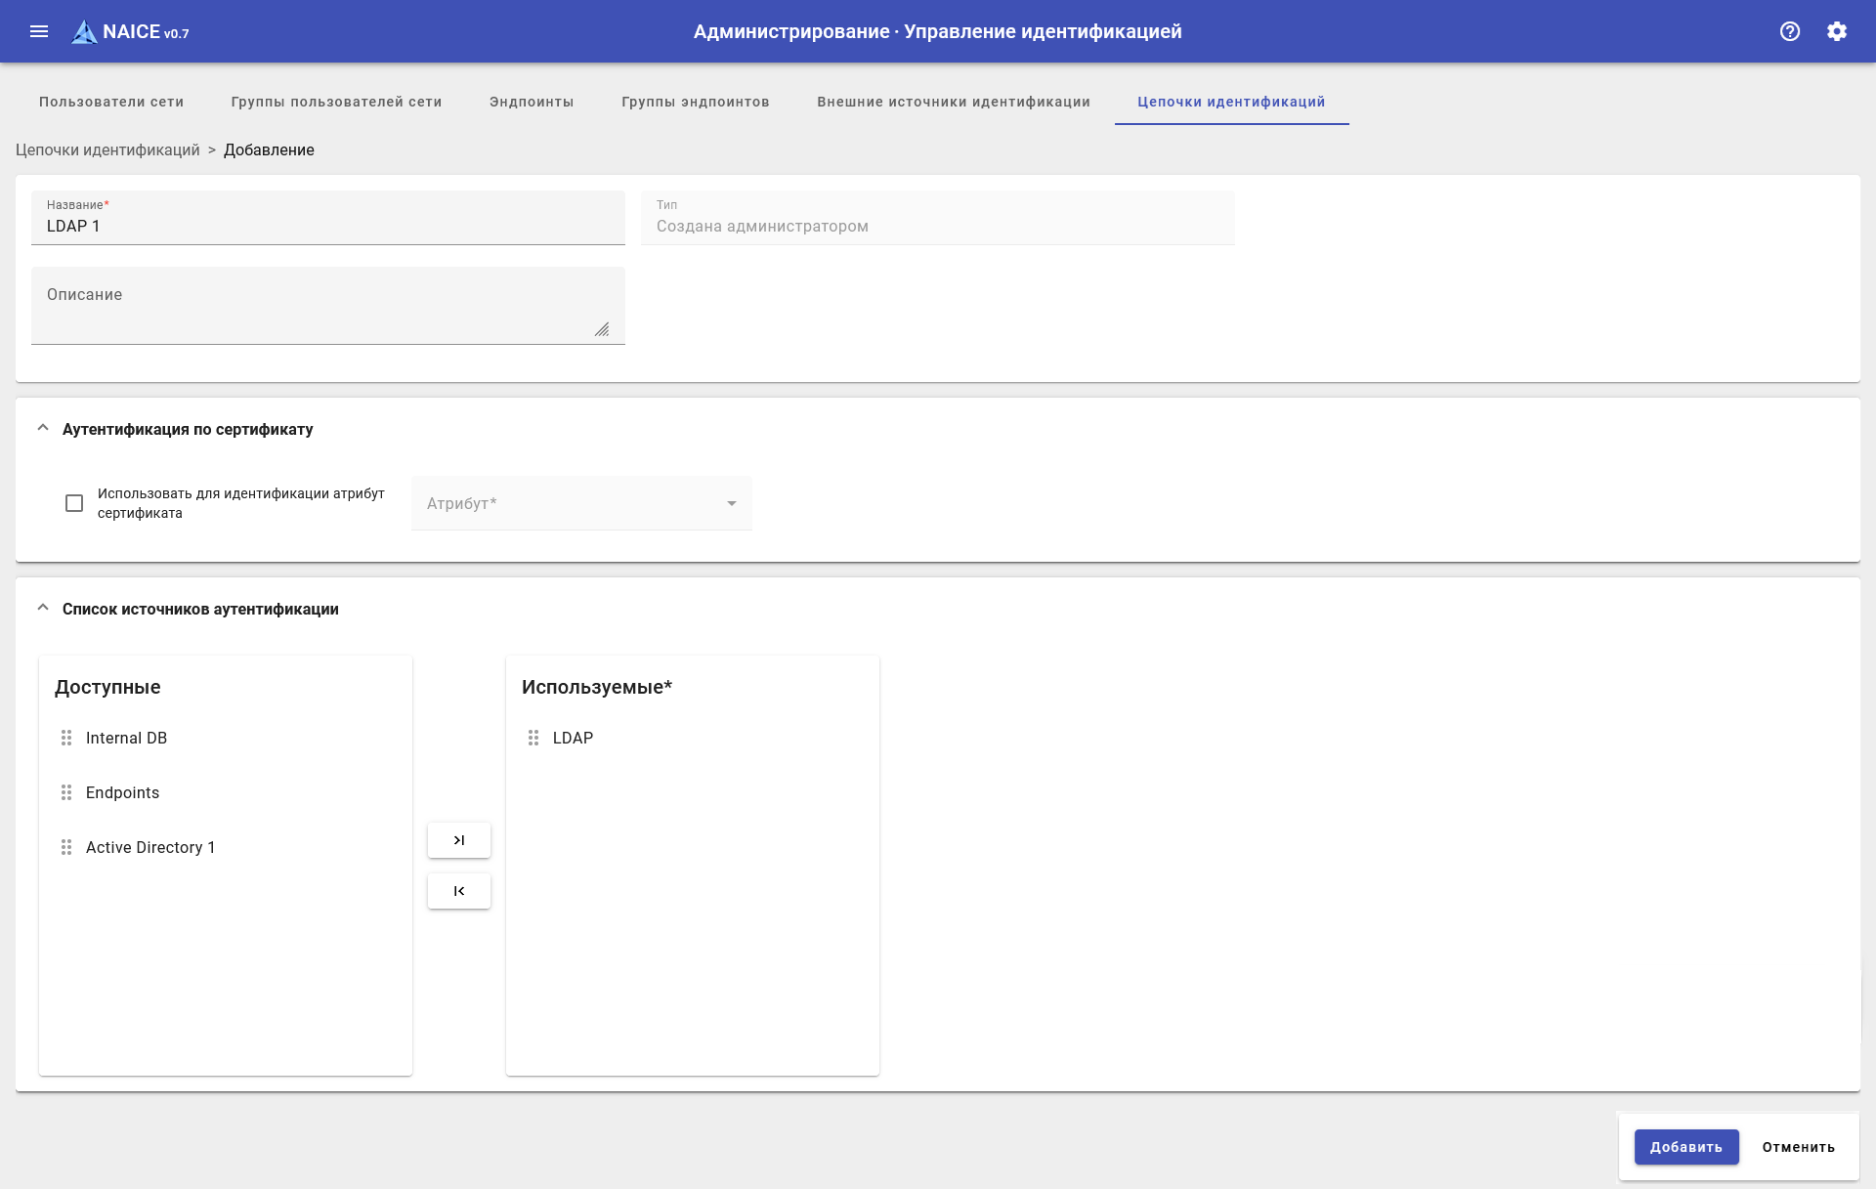Switch to Пользователи сети tab
This screenshot has width=1876, height=1189.
(111, 102)
